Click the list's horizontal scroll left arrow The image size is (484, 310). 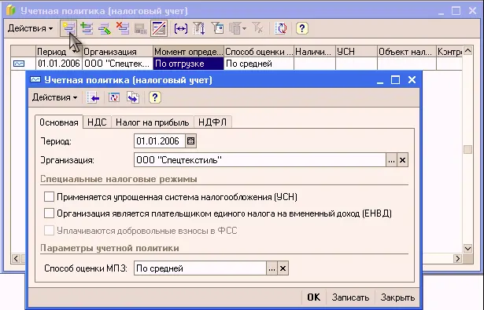pos(16,258)
